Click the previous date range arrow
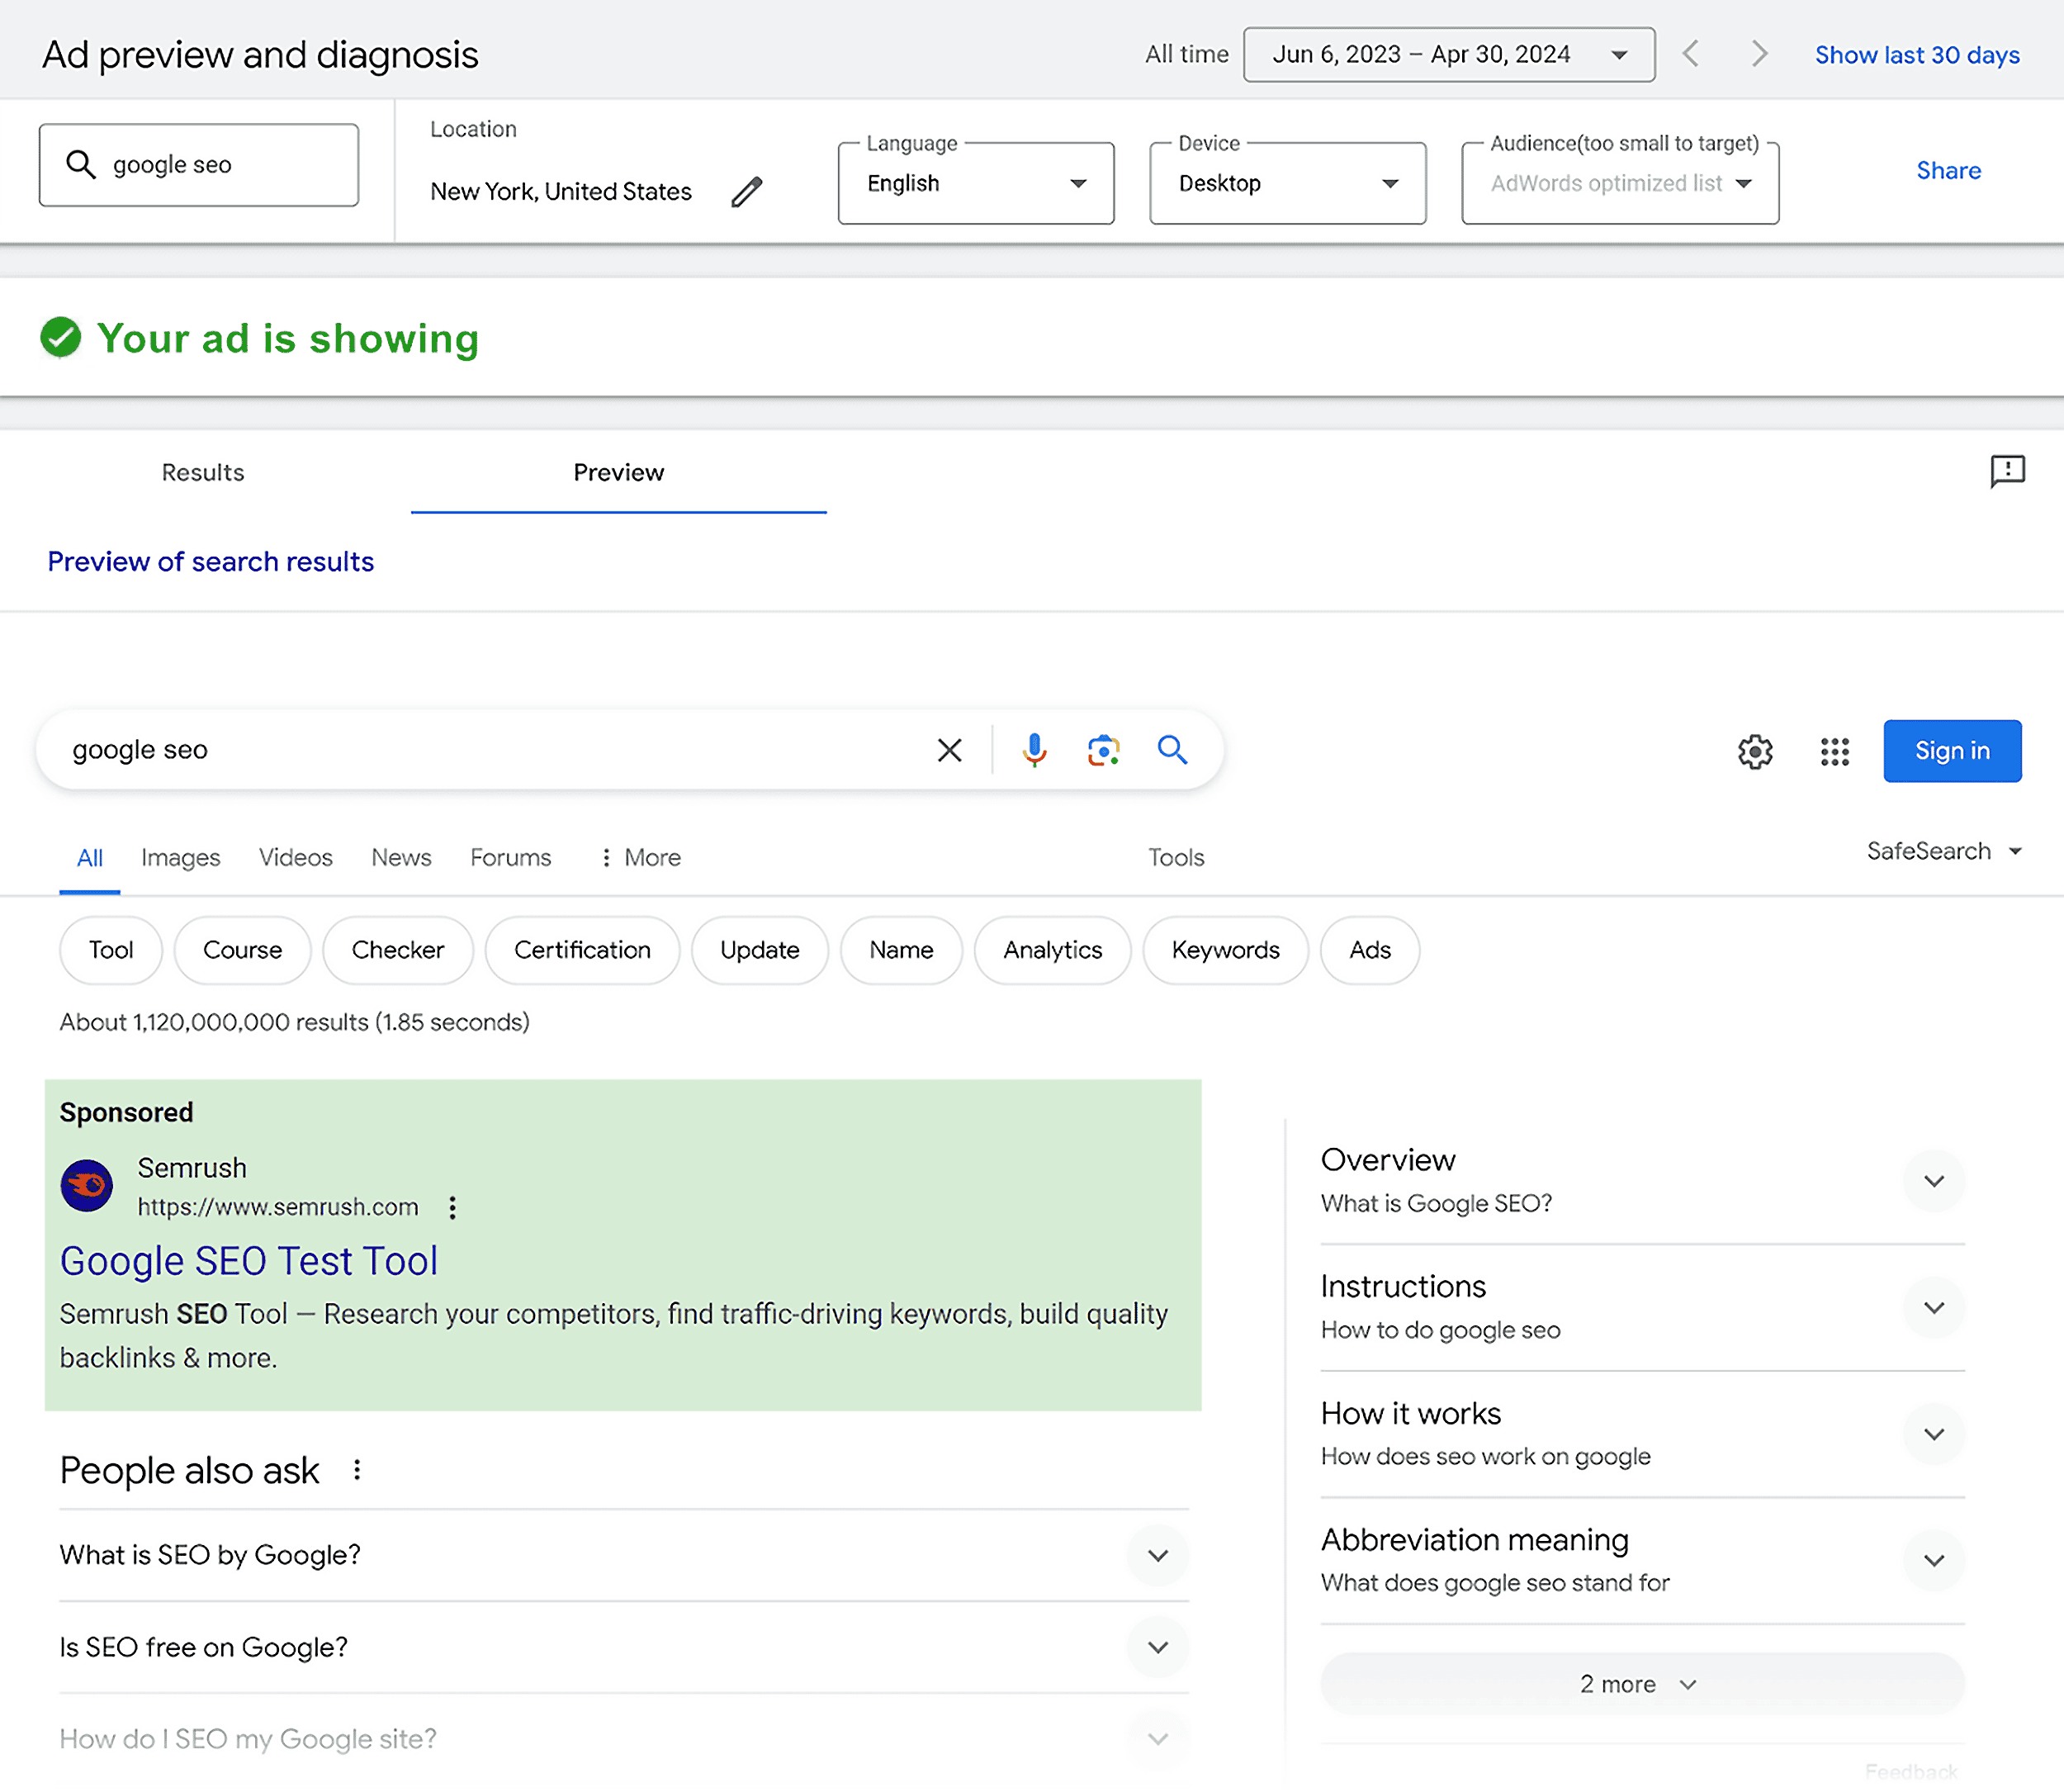Screen dimensions: 2064x1792 pyautogui.click(x=1692, y=54)
